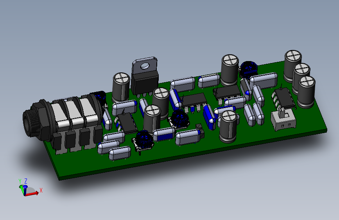The image size is (339, 220).
Task: Select the DIP chip nearest the audio jack
Action: pos(126,123)
